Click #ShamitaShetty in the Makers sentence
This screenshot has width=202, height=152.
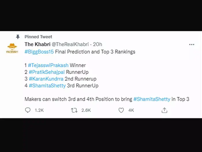[151, 99]
